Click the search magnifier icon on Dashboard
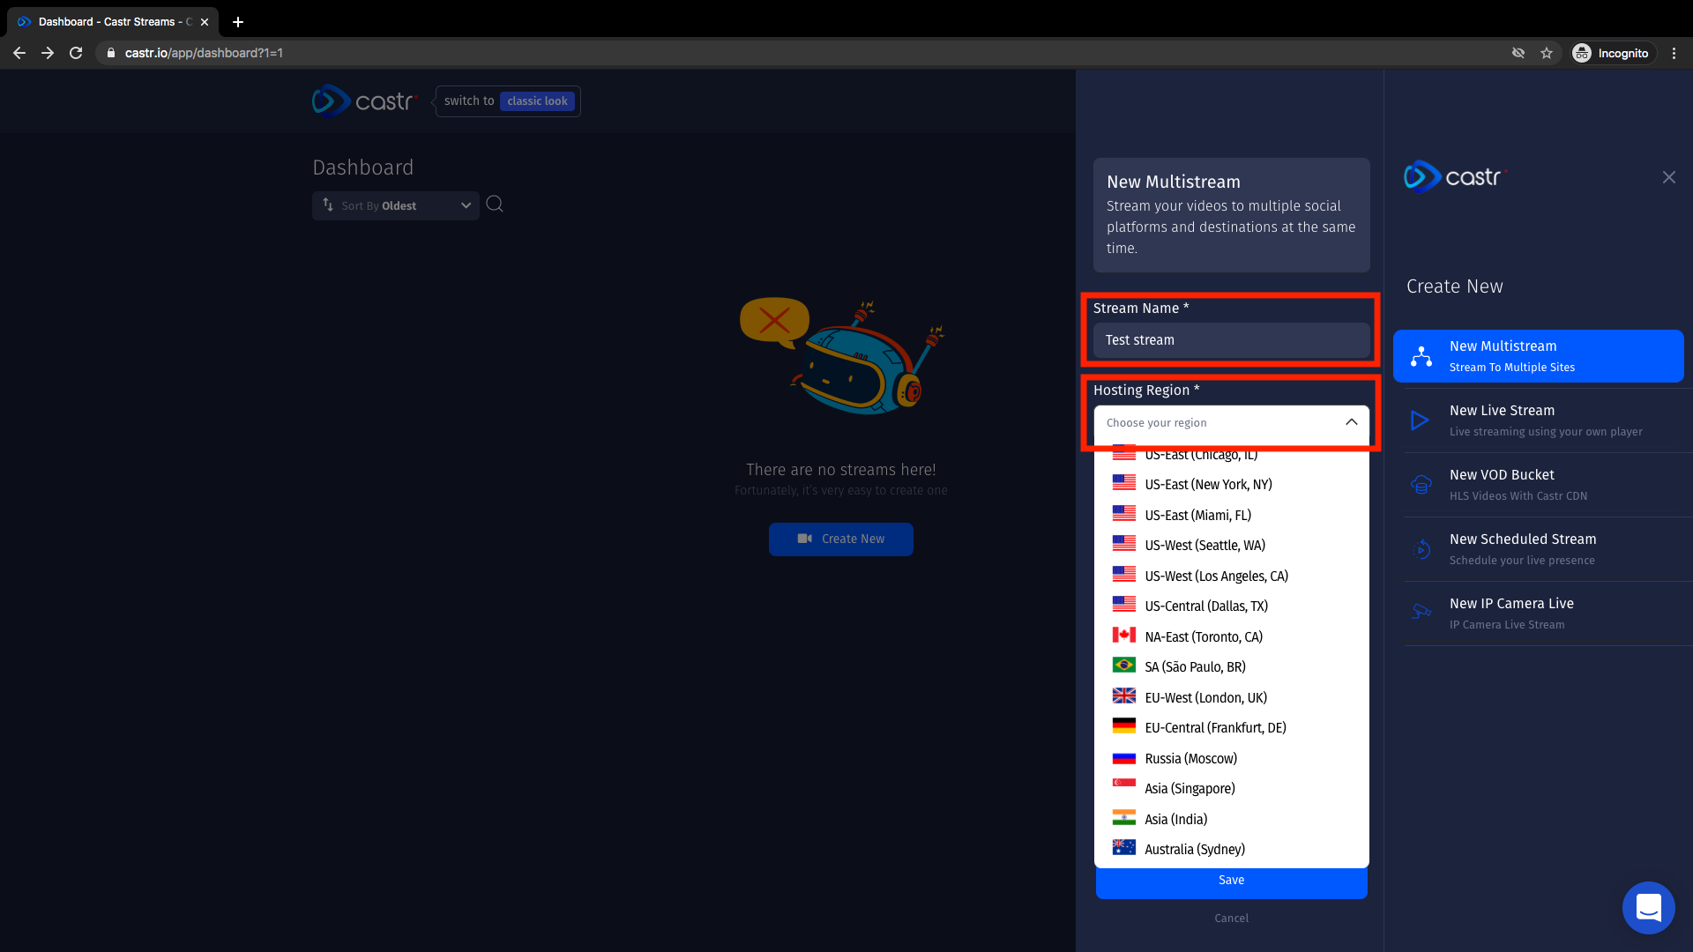This screenshot has height=952, width=1693. 494,204
